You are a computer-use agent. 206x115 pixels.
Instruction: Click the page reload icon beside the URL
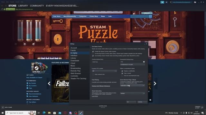pyautogui.click(x=2, y=9)
